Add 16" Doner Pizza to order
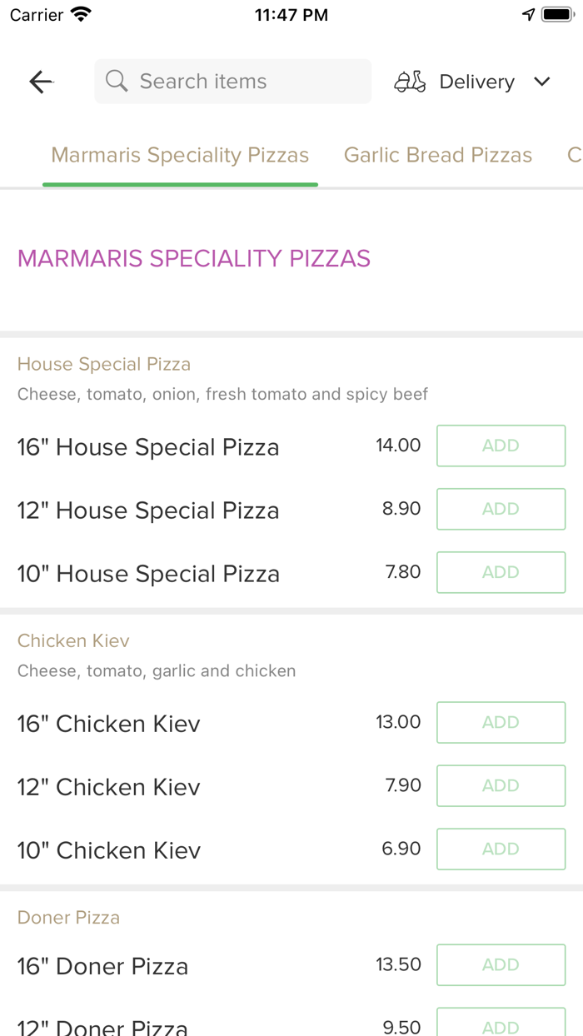This screenshot has width=583, height=1036. click(x=501, y=964)
